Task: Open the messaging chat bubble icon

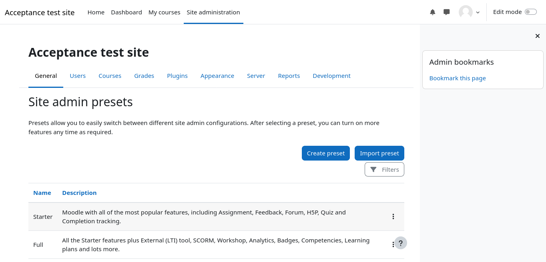Action: 447,12
